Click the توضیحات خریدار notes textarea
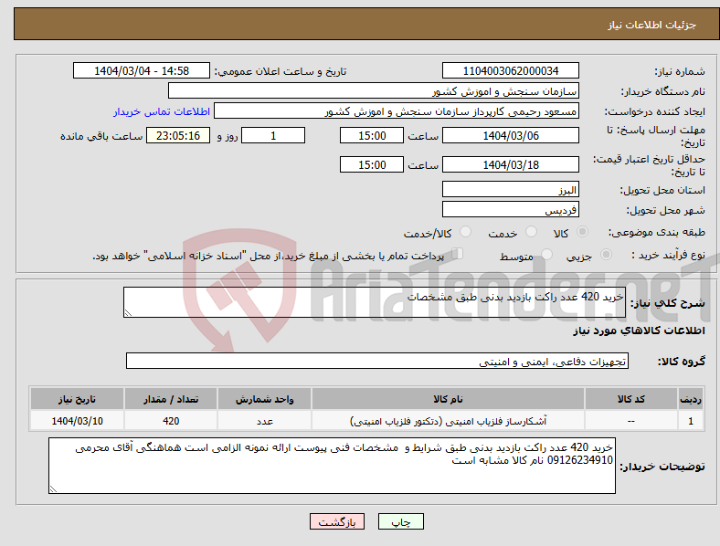Viewport: 720px width, 546px height. [332, 466]
